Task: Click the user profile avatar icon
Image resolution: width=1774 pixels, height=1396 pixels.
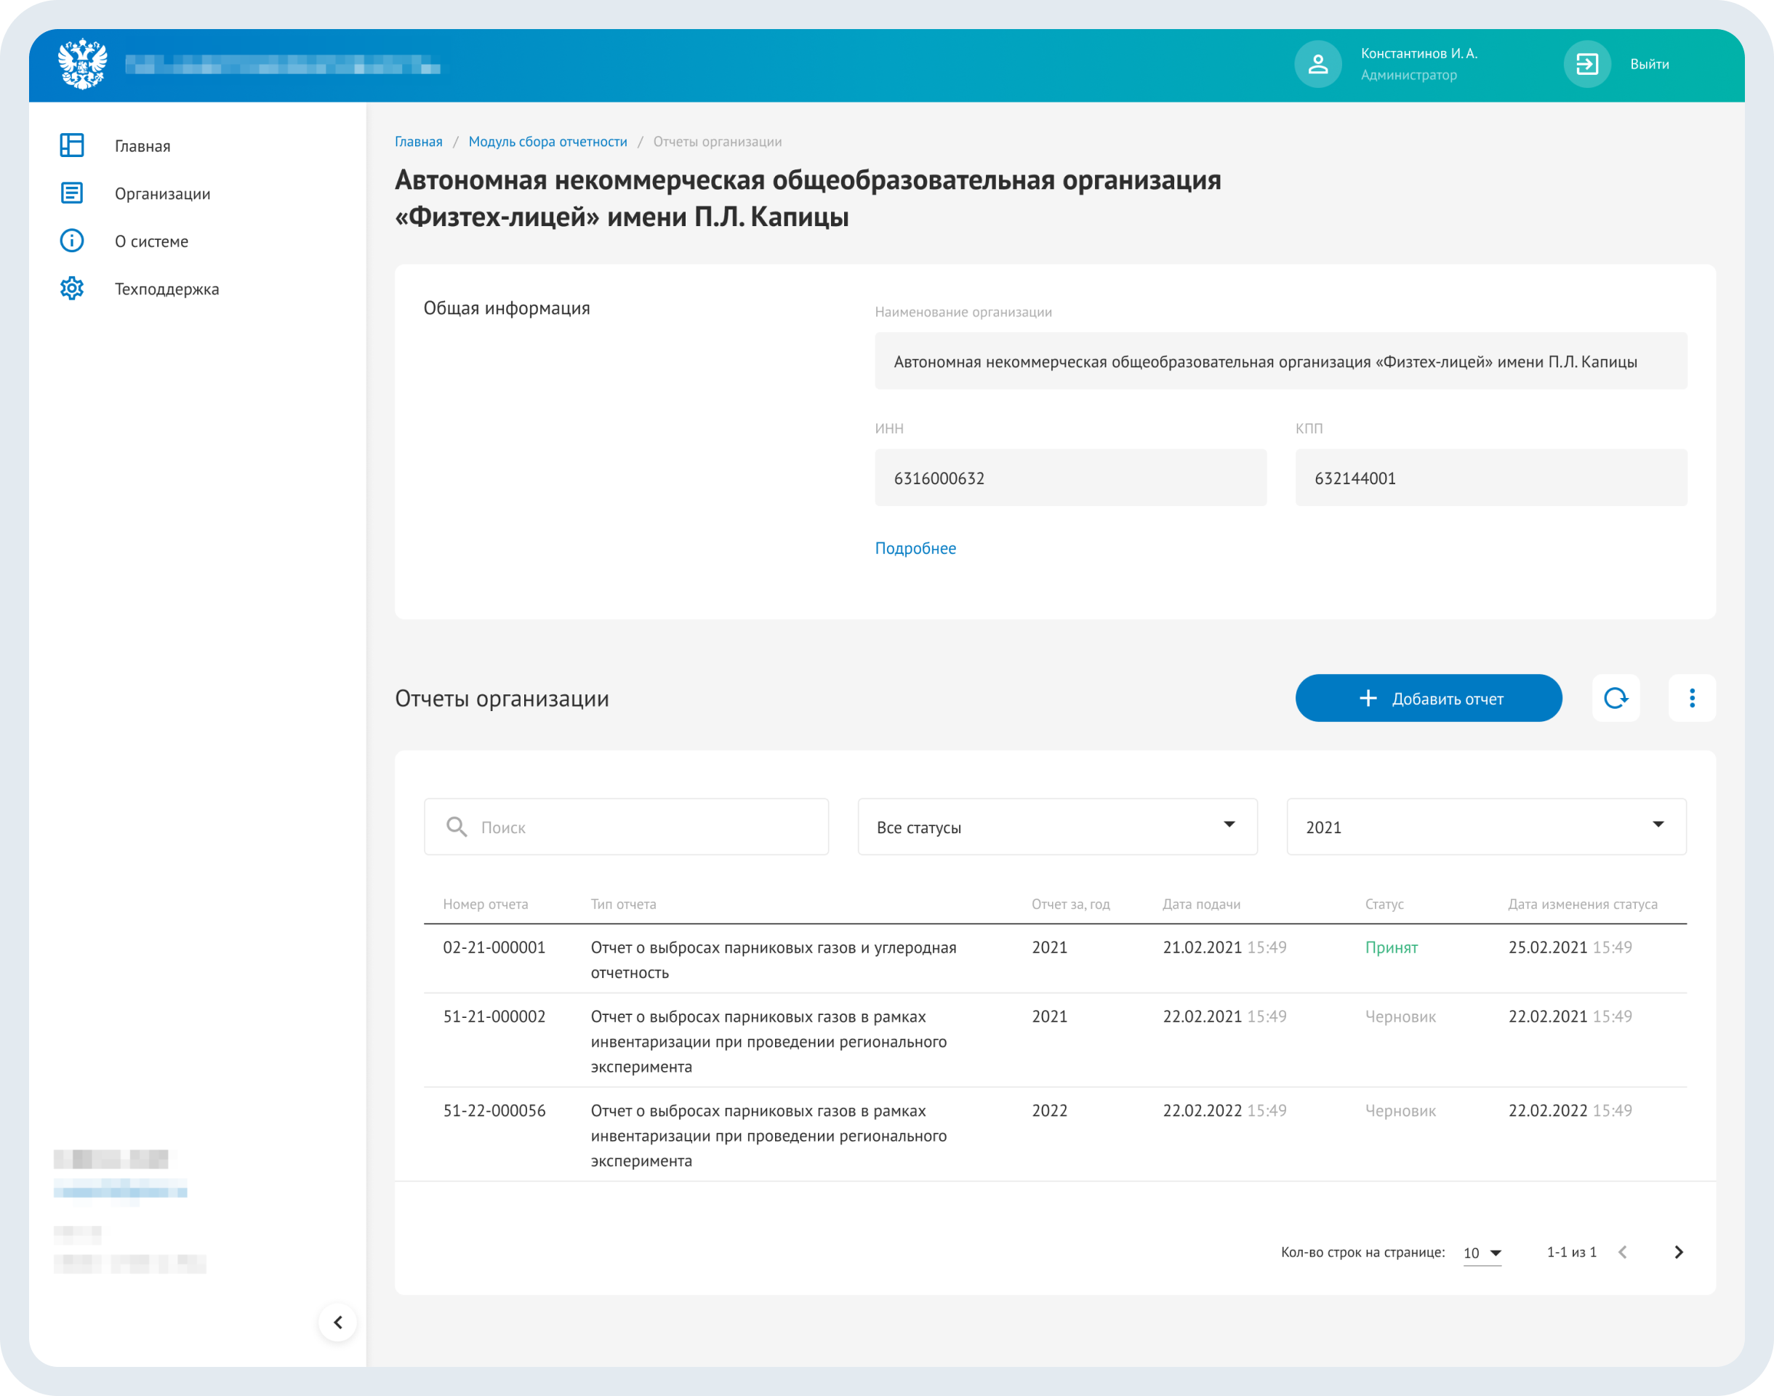Action: [1317, 64]
